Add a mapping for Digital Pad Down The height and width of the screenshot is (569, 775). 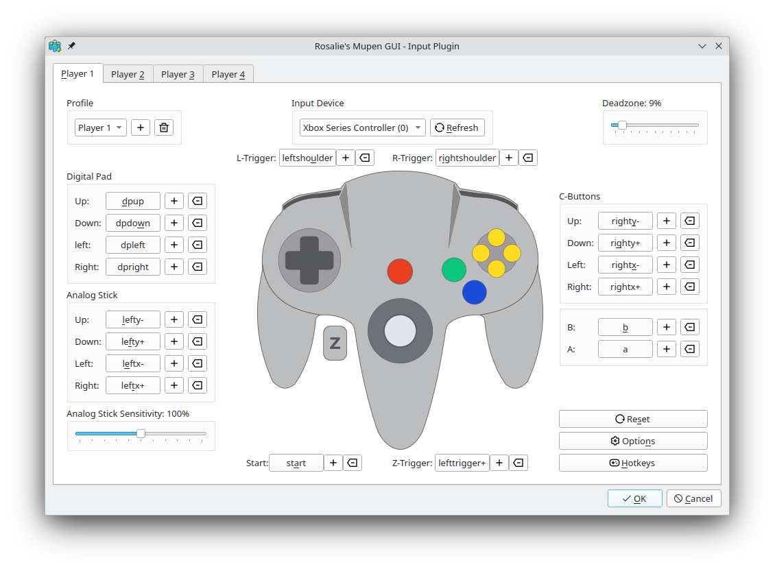coord(174,223)
